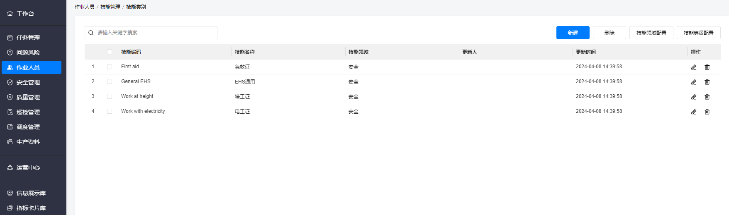Image resolution: width=729 pixels, height=215 pixels.
Task: Click the 技能管理 breadcrumb link
Action: 110,7
